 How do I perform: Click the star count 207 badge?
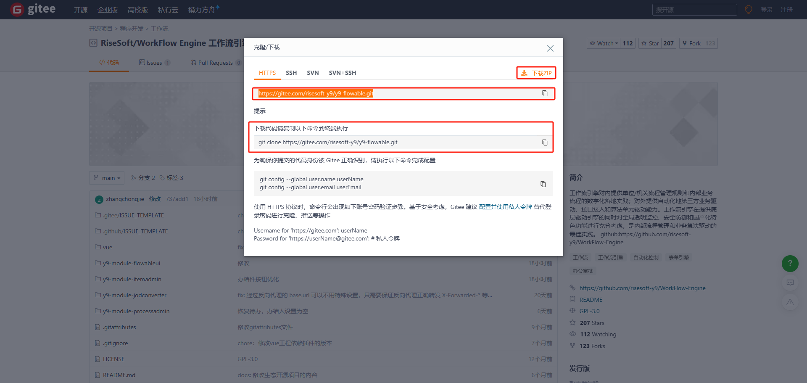[669, 43]
